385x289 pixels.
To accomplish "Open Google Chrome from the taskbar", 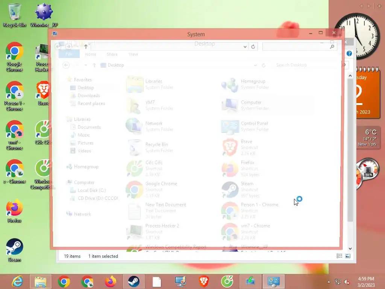I will (x=64, y=281).
